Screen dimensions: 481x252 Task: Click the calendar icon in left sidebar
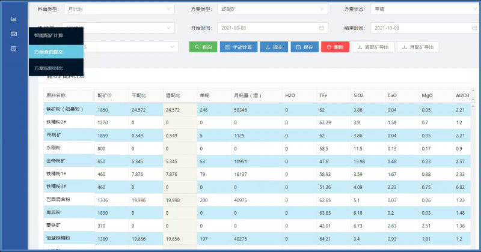[13, 34]
